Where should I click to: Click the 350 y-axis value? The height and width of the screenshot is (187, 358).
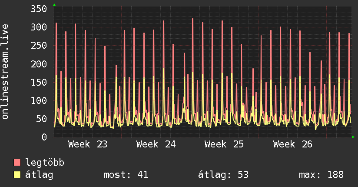[39, 9]
